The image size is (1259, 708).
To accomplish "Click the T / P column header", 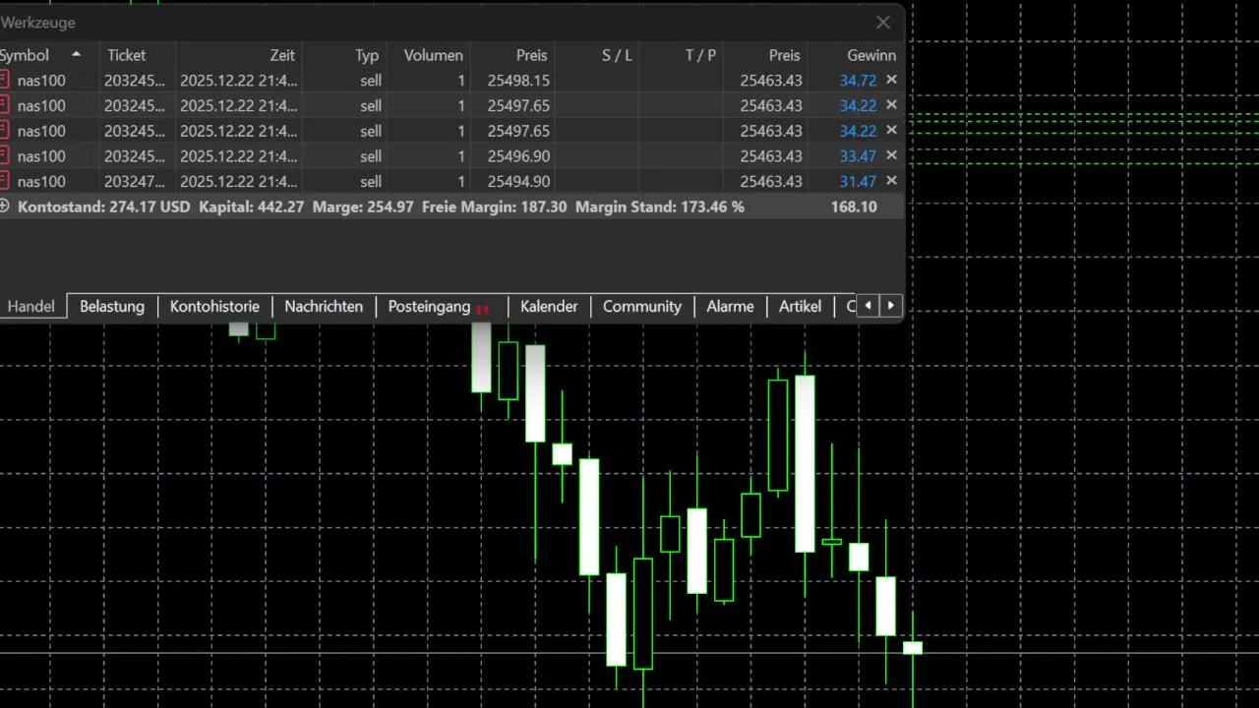I will pyautogui.click(x=681, y=55).
